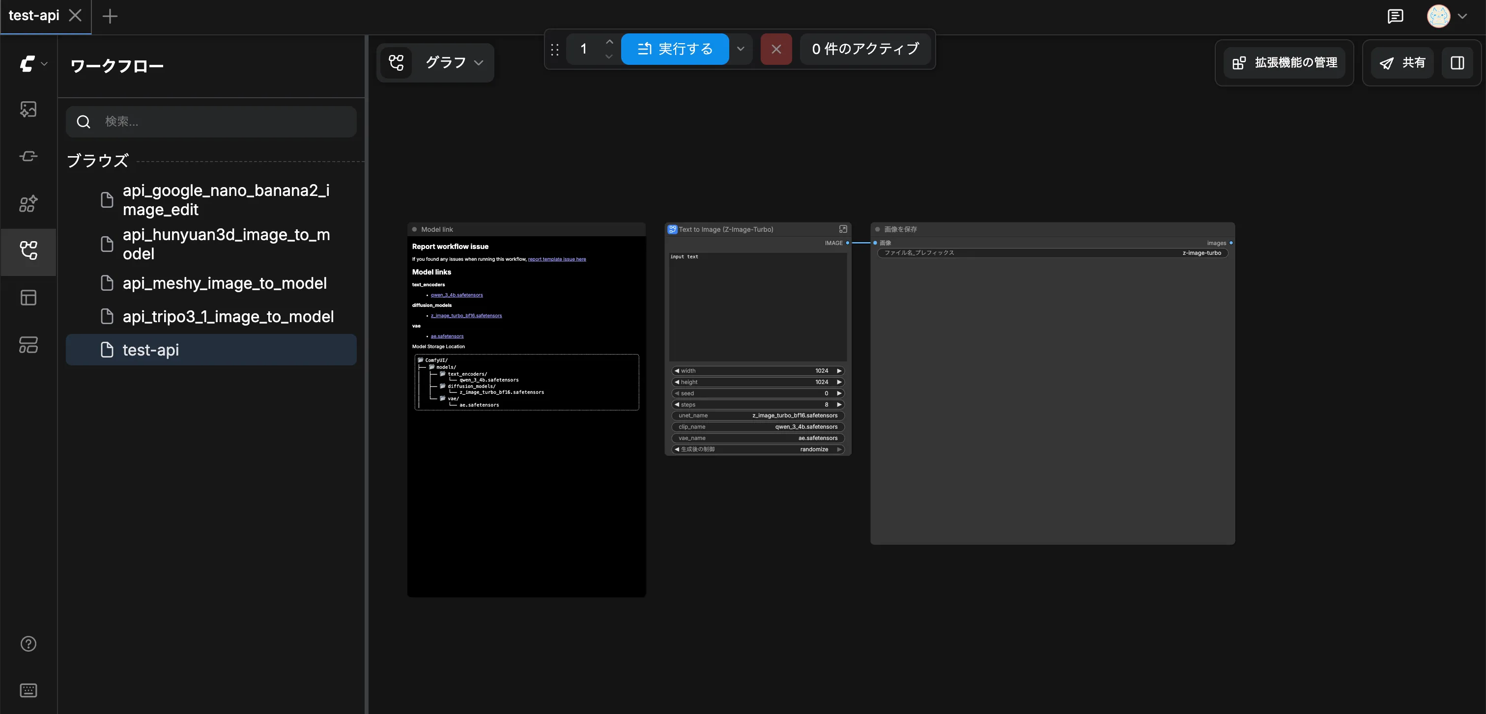Open report template issue here link
The image size is (1486, 714).
click(x=557, y=259)
